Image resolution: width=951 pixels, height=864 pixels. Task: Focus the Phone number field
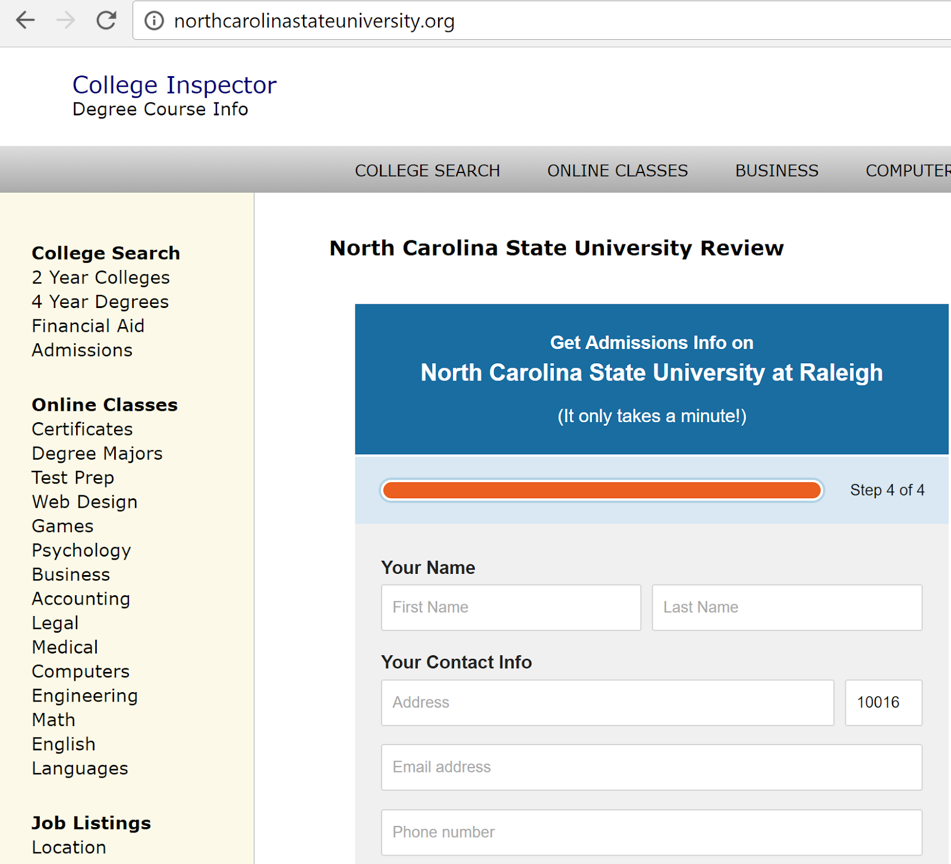(651, 832)
